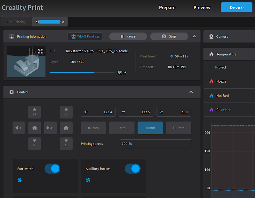Screen dimensions: 255x198
Task: Click the Control gear icon
Action: point(11,92)
